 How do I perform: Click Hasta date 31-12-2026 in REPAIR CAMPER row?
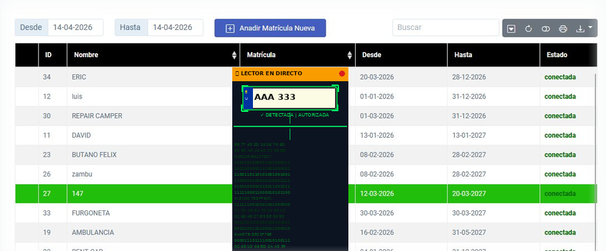point(469,116)
